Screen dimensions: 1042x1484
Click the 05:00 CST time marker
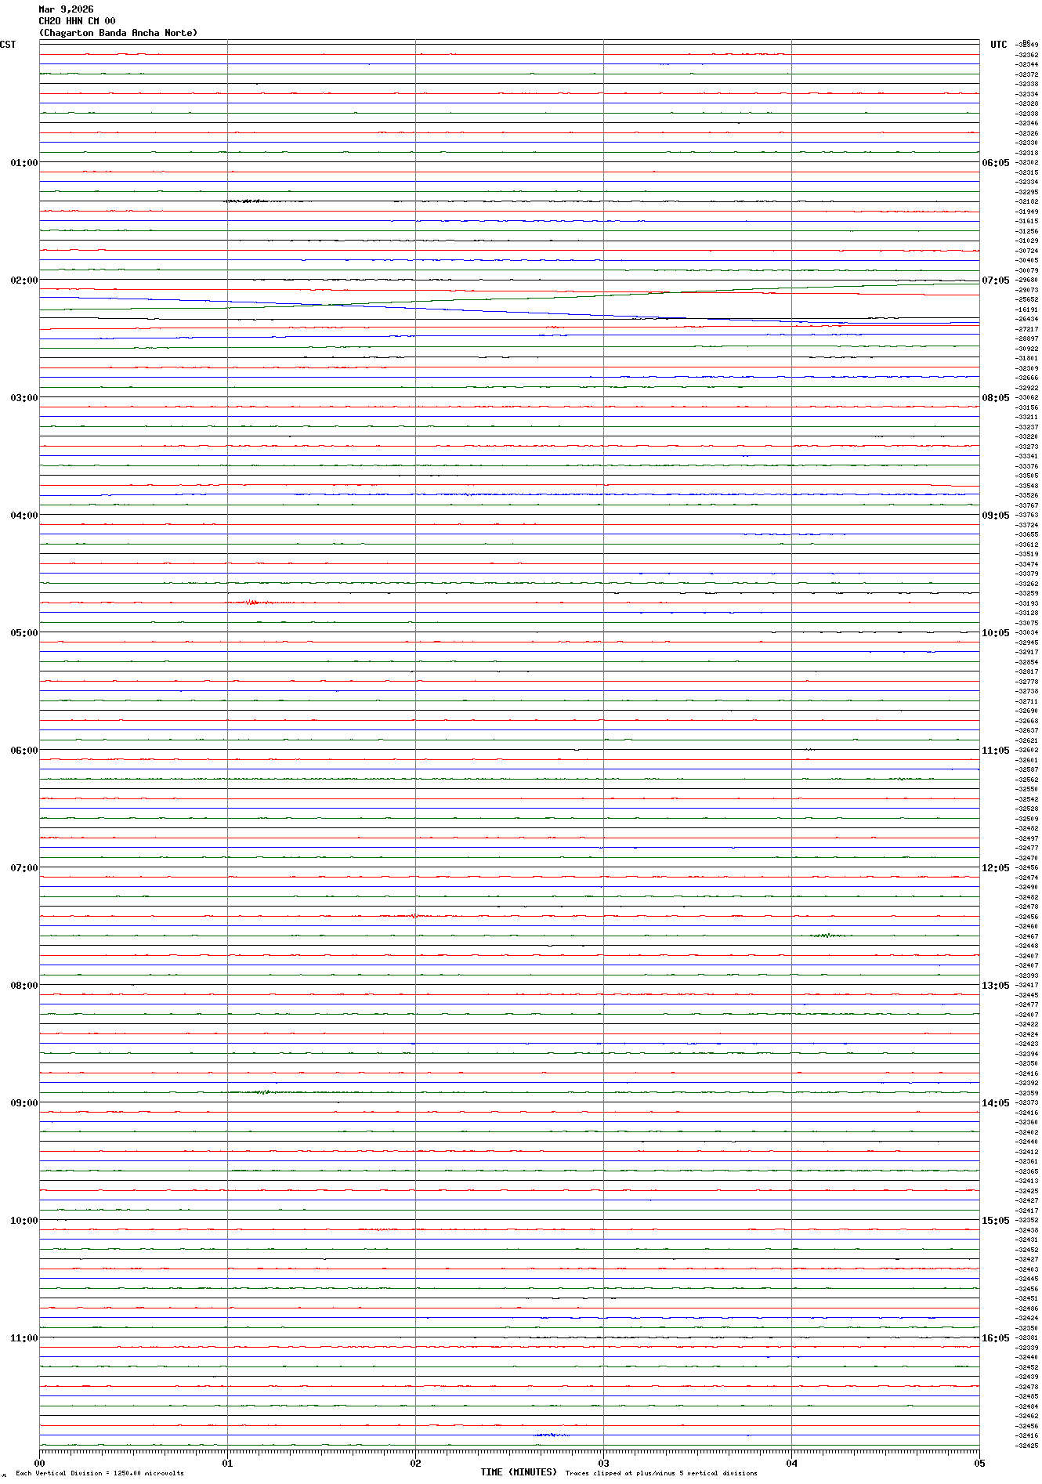click(x=24, y=633)
